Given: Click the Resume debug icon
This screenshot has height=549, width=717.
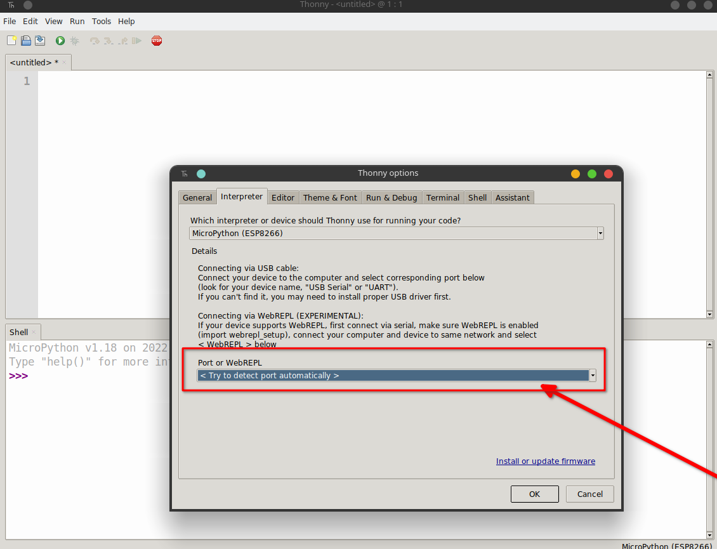Looking at the screenshot, I should (x=136, y=41).
